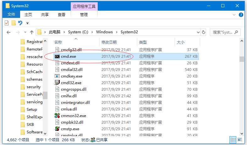Go forward with the right arrow

pos(18,32)
